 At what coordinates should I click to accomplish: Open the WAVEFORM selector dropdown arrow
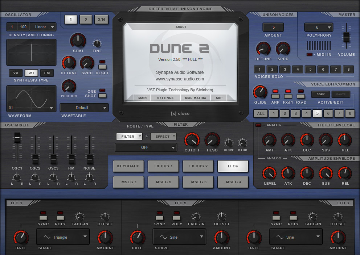click(51, 108)
